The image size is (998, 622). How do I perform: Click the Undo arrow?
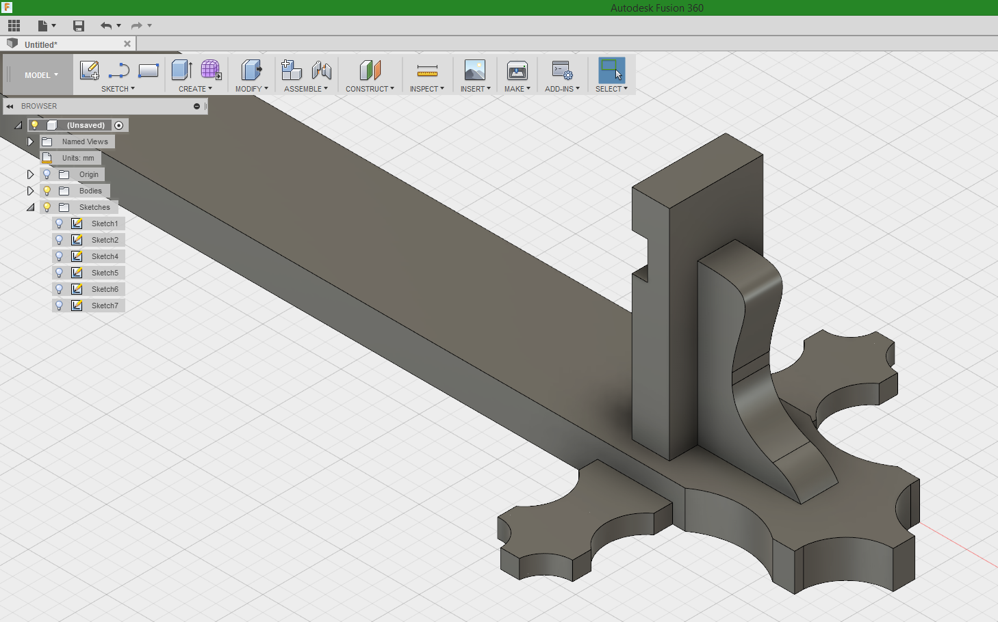pos(106,26)
